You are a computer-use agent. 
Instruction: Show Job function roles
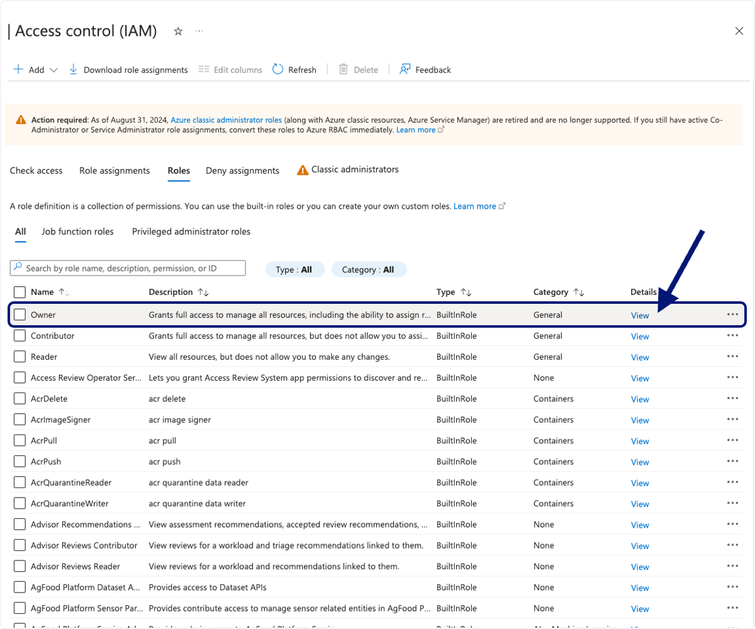[x=77, y=231]
